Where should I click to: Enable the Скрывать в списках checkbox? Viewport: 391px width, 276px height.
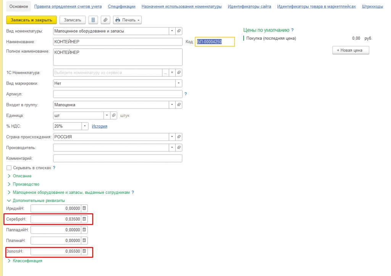point(9,168)
